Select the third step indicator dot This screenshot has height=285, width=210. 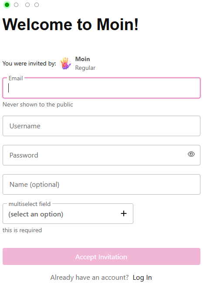point(27,5)
